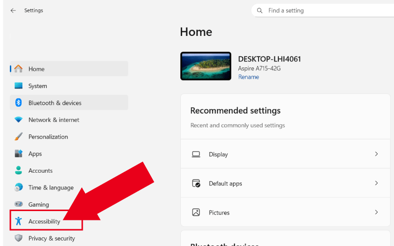Click the desktop wallpaper thumbnail
Screen dimensions: 394x246
[206, 66]
